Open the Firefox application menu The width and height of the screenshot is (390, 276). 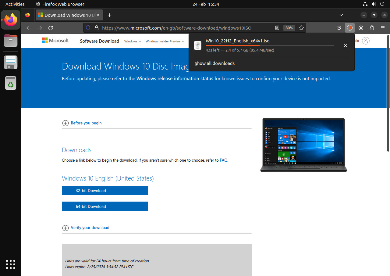pos(382,28)
